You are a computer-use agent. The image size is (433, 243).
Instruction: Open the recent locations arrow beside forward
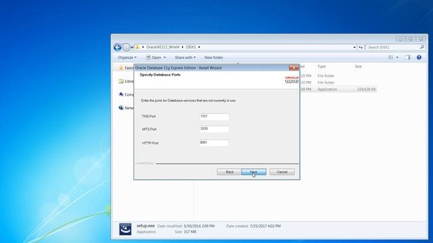pos(132,47)
